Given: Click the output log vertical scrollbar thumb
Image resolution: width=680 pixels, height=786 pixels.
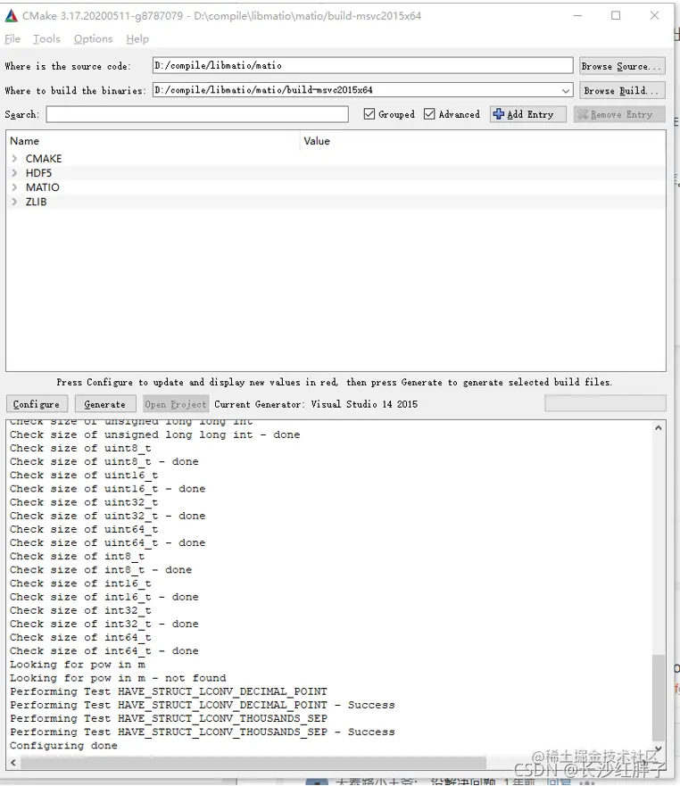Looking at the screenshot, I should click(x=658, y=697).
